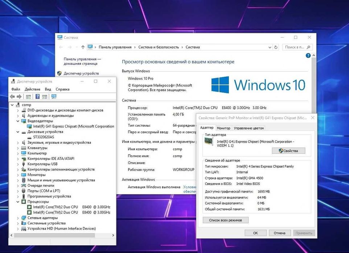
Task: Click the Back arrow in System window
Action: click(61, 47)
